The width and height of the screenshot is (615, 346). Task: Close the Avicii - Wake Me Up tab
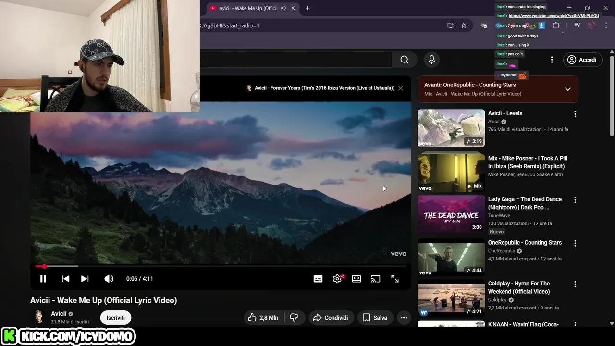point(293,8)
